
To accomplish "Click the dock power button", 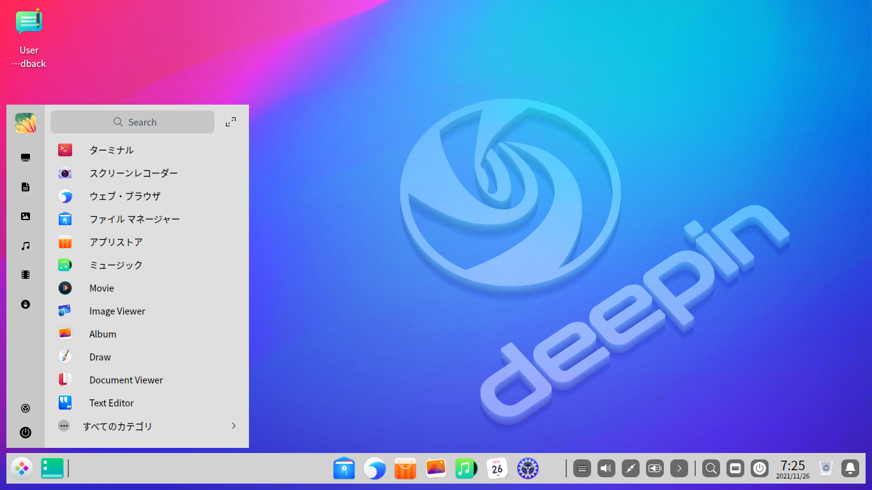I will pyautogui.click(x=760, y=468).
